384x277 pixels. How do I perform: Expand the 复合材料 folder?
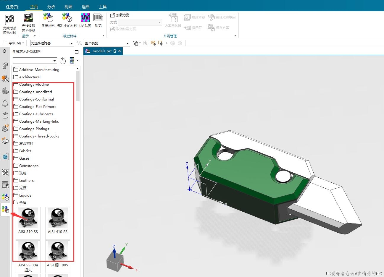[23, 143]
